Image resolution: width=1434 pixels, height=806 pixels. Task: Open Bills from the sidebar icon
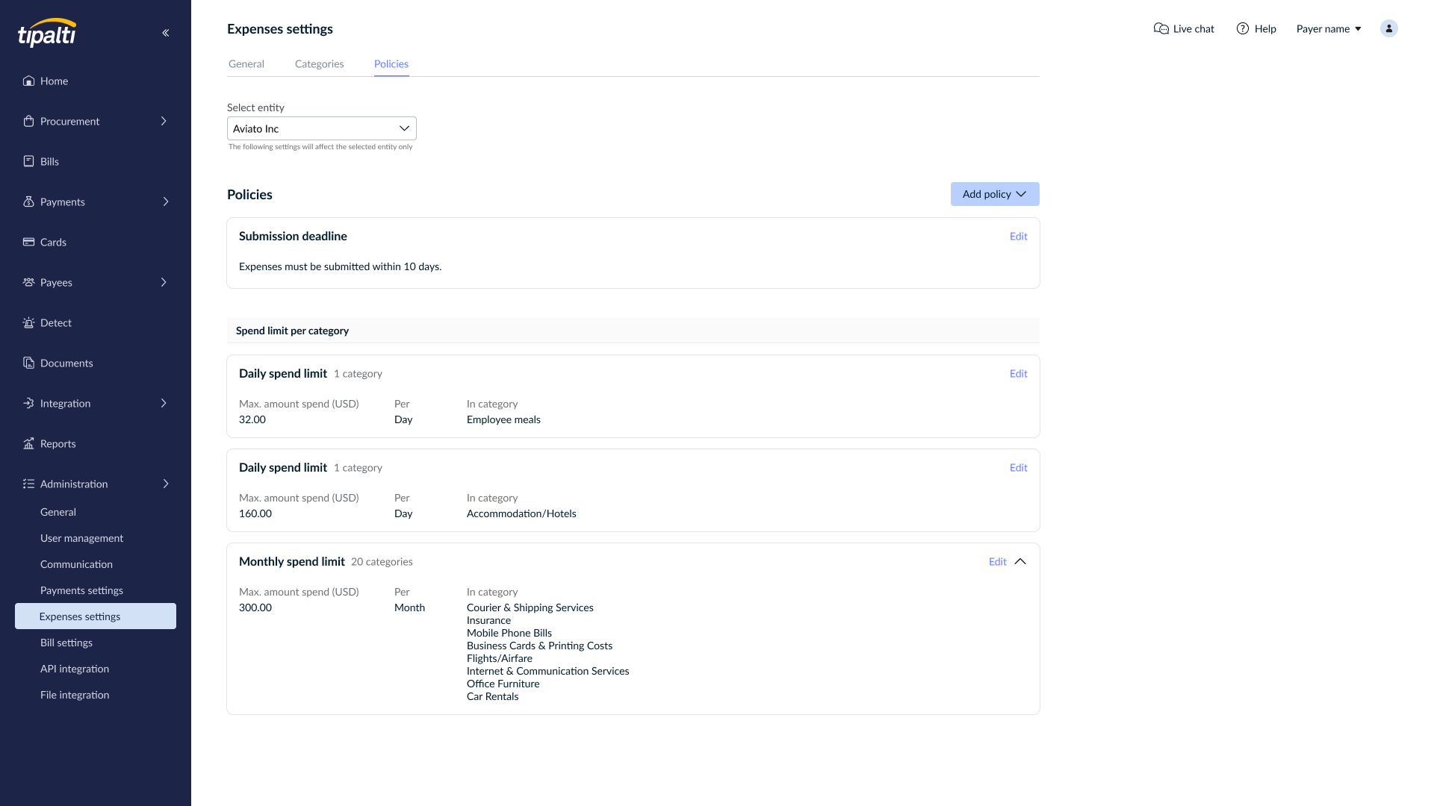[x=28, y=161]
